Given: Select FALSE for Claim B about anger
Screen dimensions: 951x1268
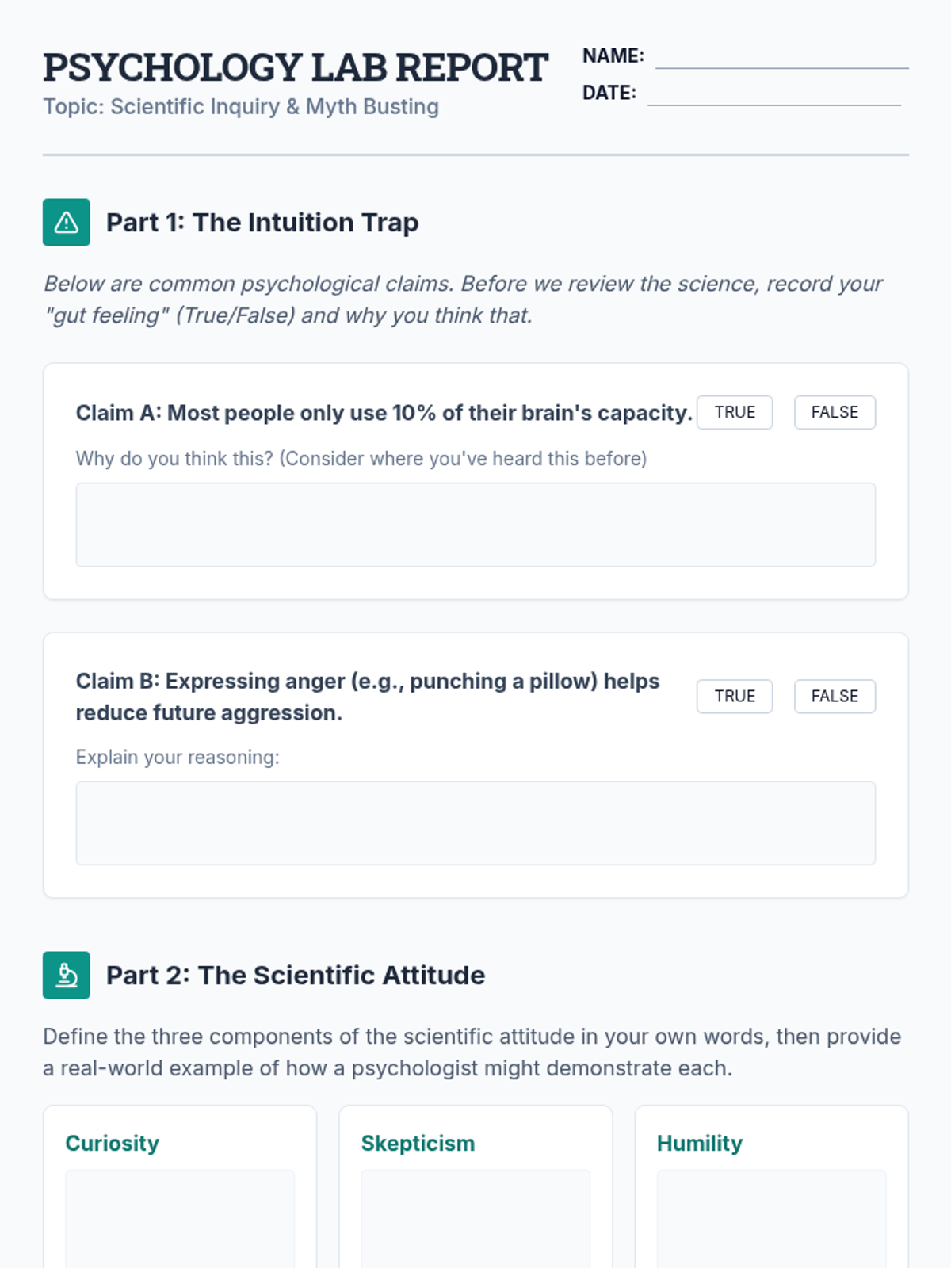Looking at the screenshot, I should tap(835, 696).
